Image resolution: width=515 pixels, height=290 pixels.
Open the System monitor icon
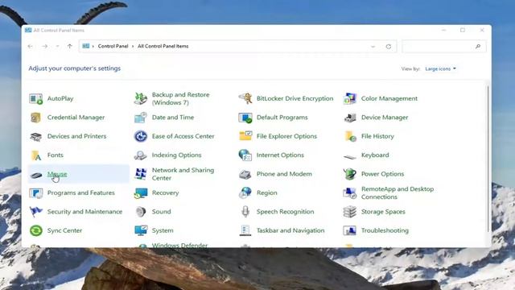(141, 230)
